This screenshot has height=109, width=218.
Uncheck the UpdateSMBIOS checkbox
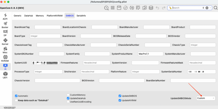coord(120,96)
